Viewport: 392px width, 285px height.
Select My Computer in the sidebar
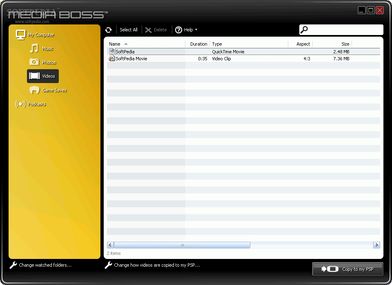click(41, 35)
